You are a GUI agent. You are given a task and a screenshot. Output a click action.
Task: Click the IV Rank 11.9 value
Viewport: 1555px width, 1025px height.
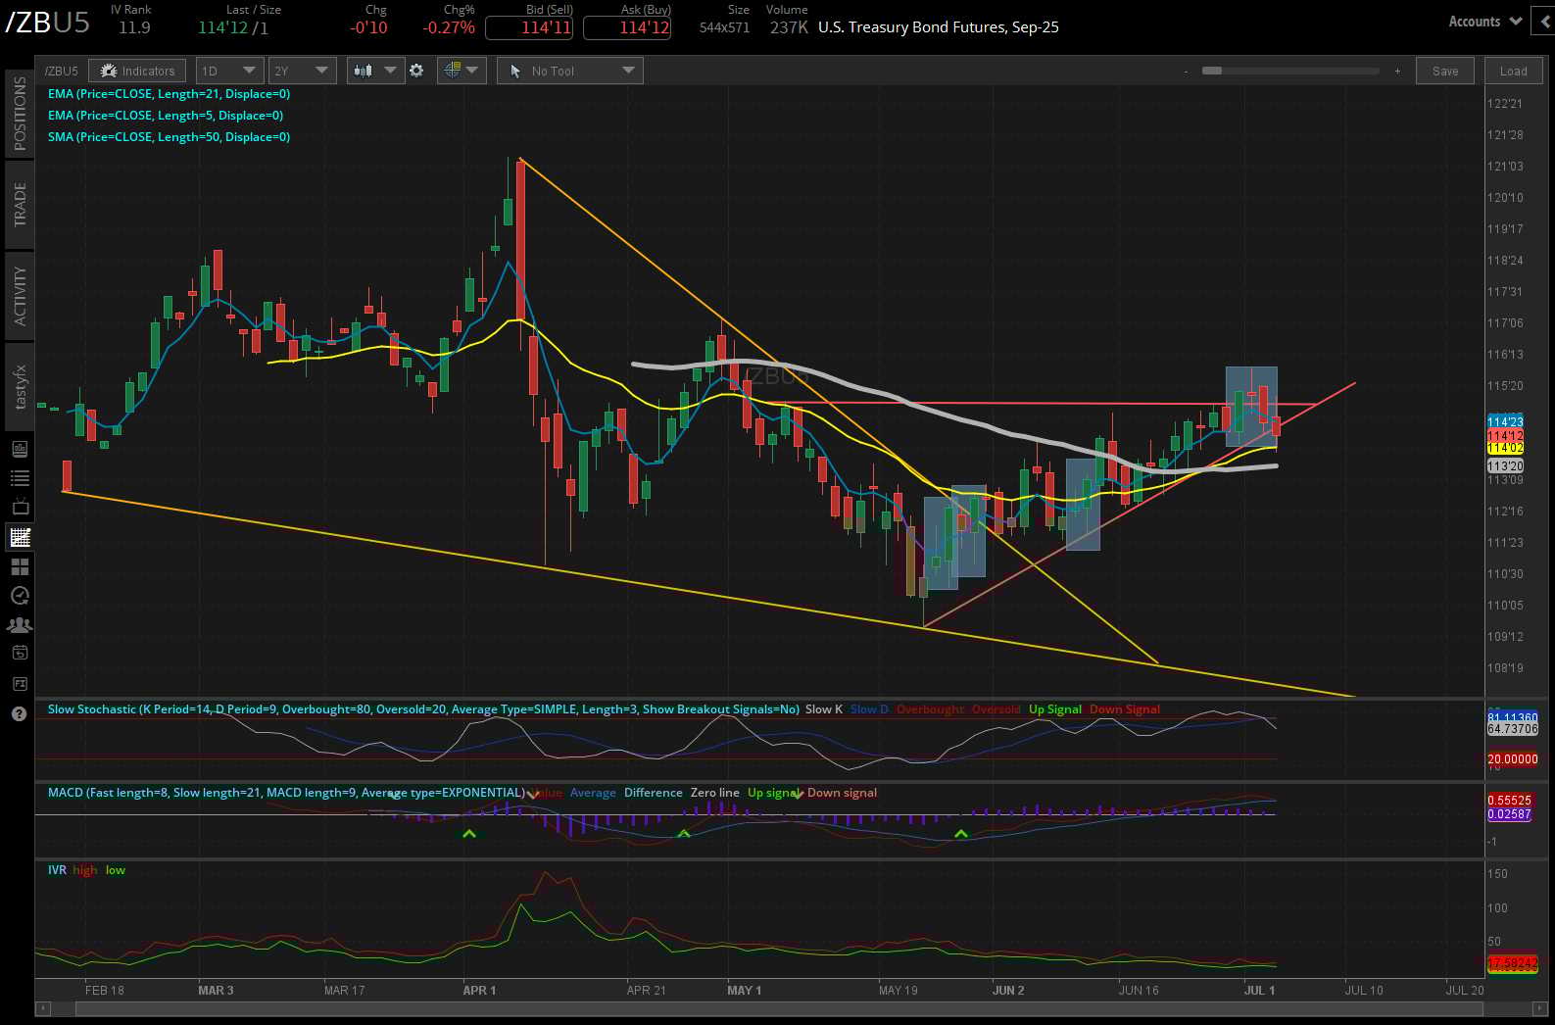134,27
